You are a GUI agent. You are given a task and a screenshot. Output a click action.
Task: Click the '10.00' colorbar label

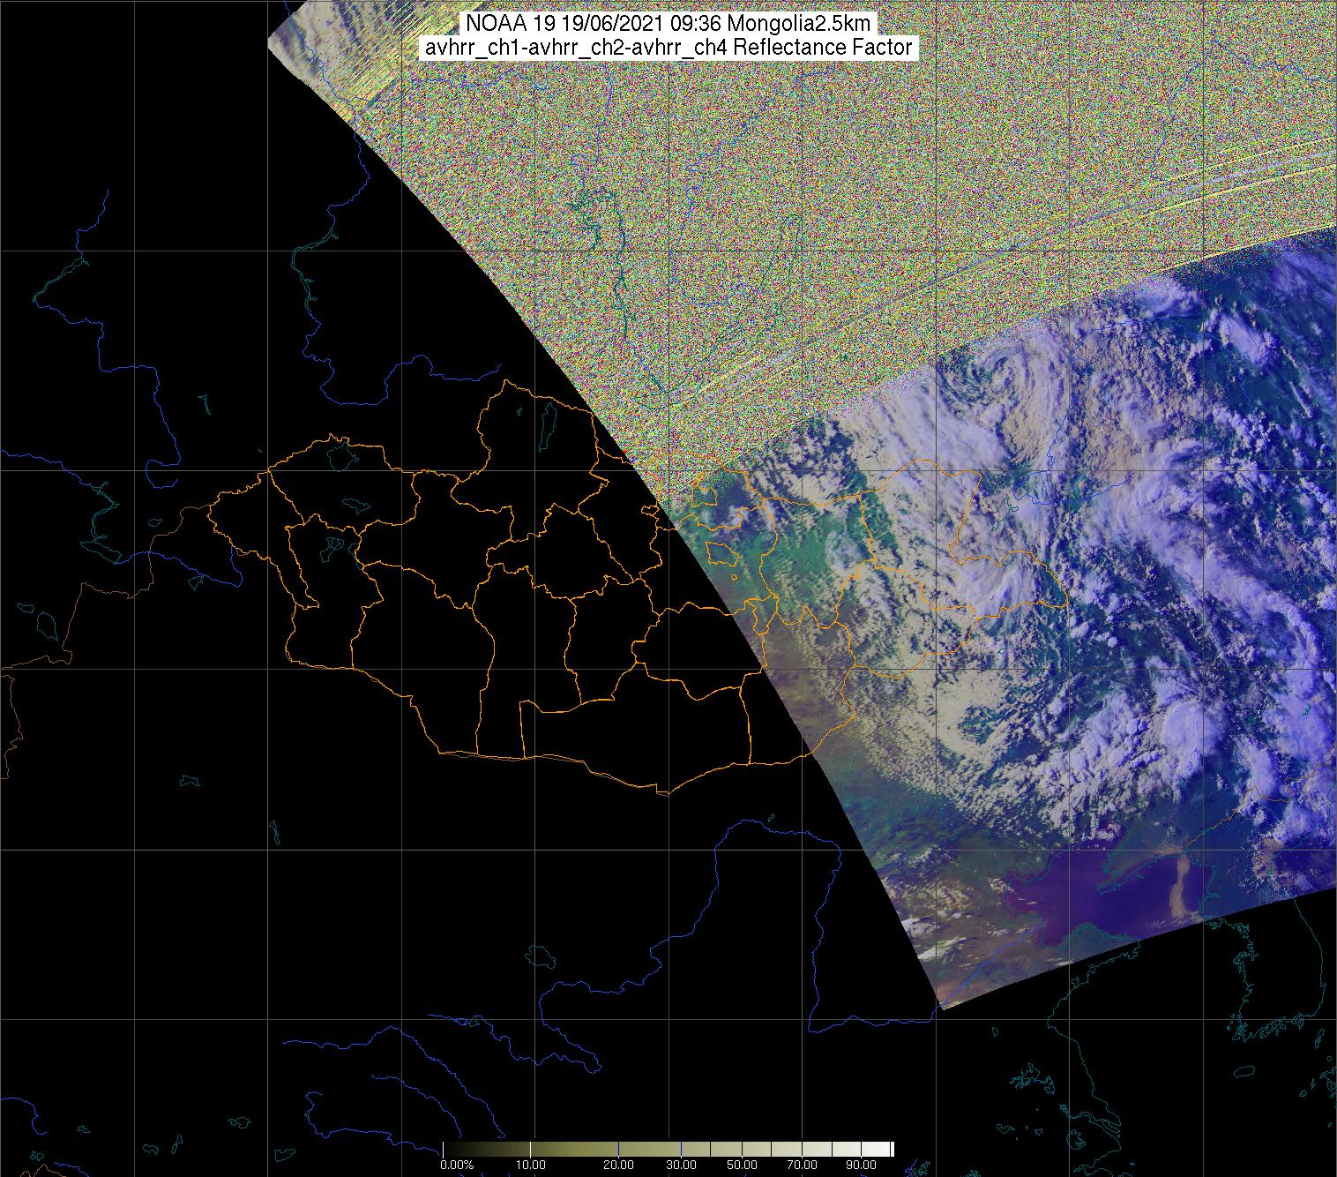pos(529,1166)
